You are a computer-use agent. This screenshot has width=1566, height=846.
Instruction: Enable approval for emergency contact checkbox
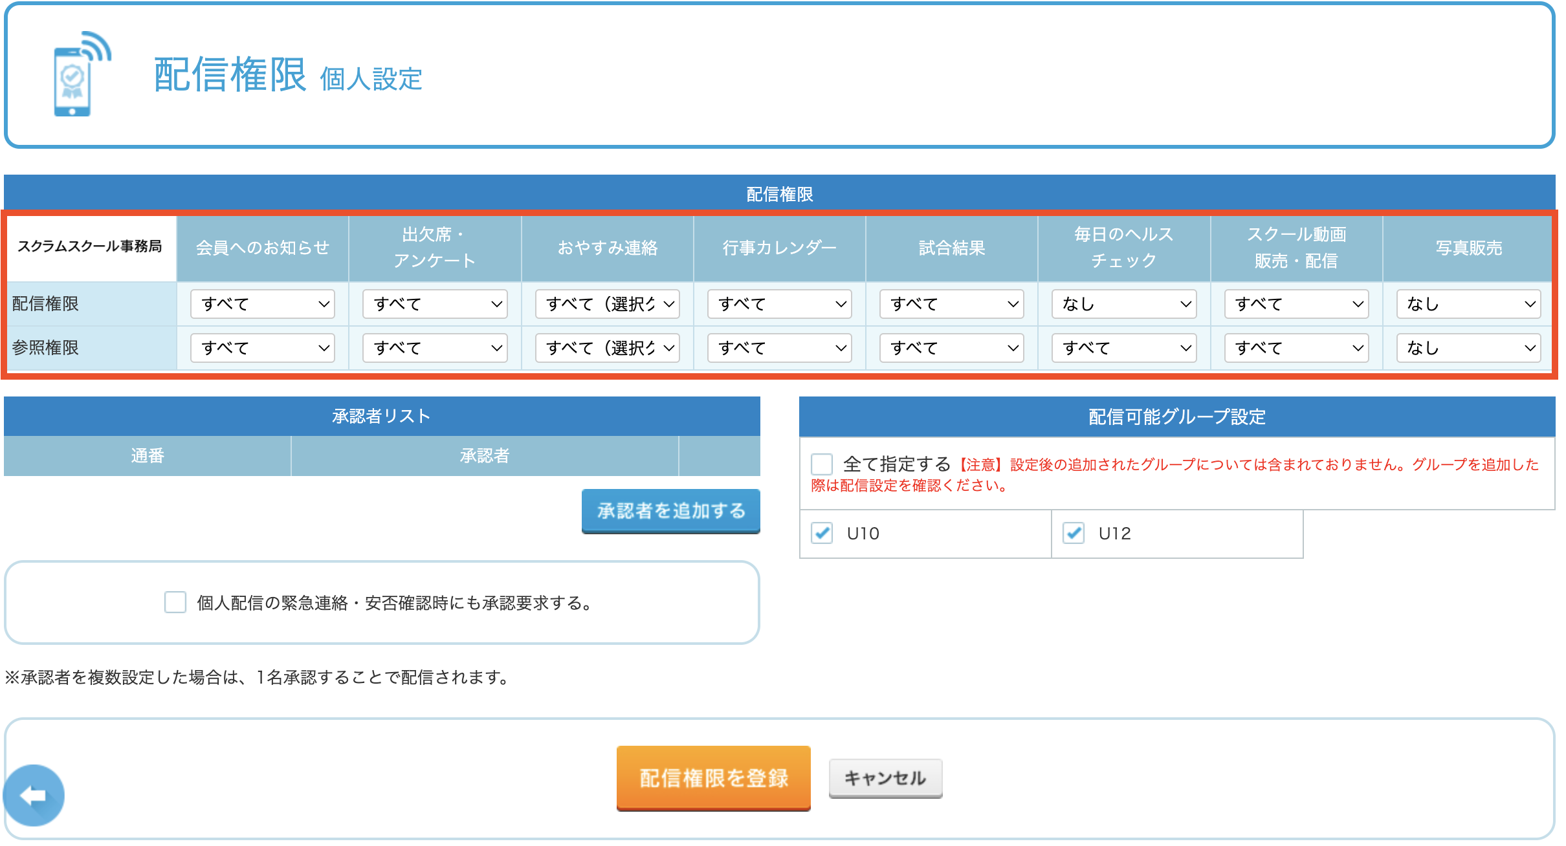click(175, 602)
